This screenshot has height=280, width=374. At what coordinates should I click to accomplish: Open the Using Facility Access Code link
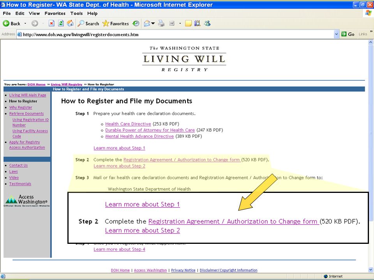(30, 133)
